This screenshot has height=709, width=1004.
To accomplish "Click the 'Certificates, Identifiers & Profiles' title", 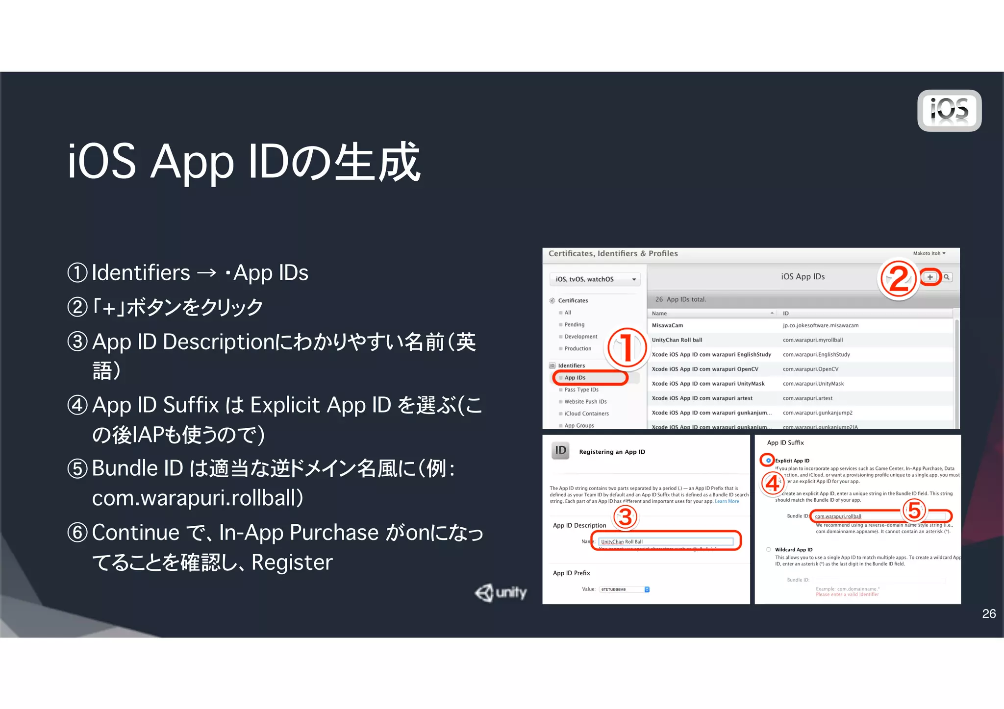I will (613, 253).
